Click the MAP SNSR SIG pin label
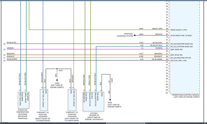 tap(176, 49)
